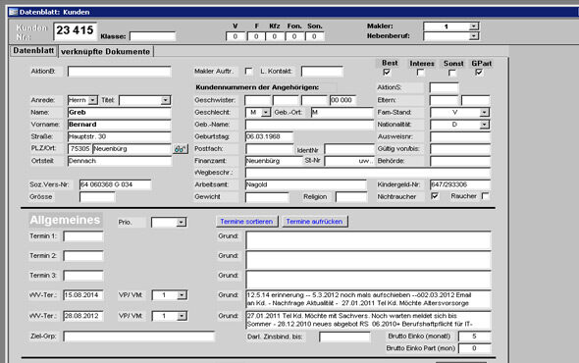Click the binoculars search icon beside Neuenbürg
Image resolution: width=579 pixels, height=363 pixels.
[x=181, y=149]
